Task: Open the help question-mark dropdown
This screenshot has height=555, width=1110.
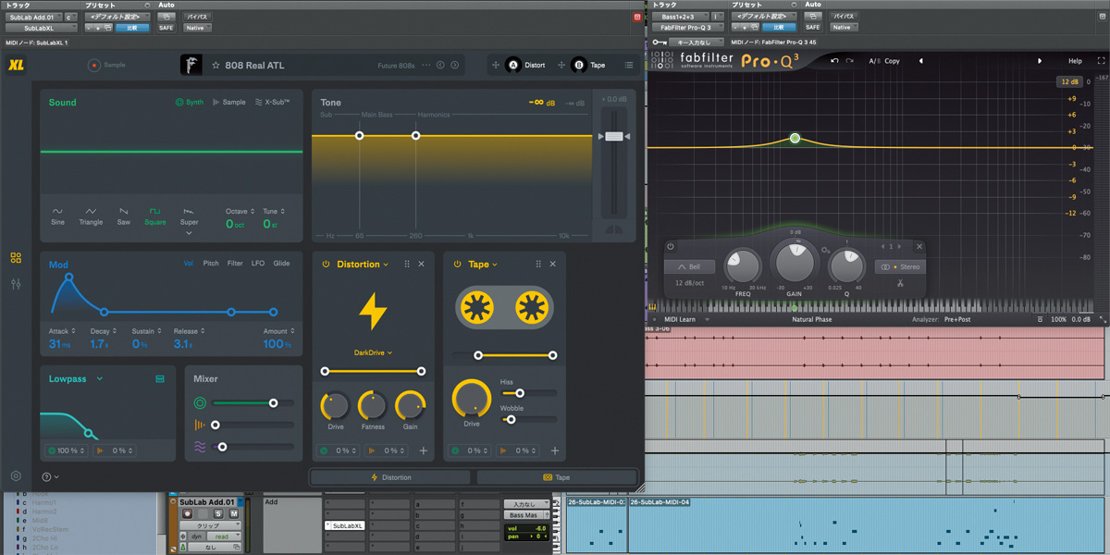Action: click(51, 477)
